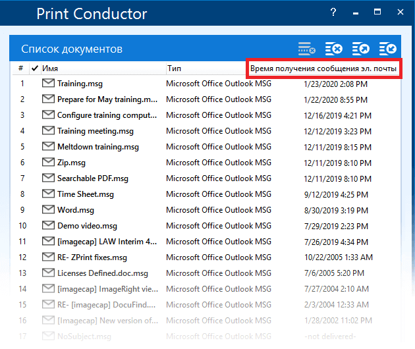Click the date 1/23/2020 2:08 PM
The image size is (415, 349).
(x=335, y=84)
